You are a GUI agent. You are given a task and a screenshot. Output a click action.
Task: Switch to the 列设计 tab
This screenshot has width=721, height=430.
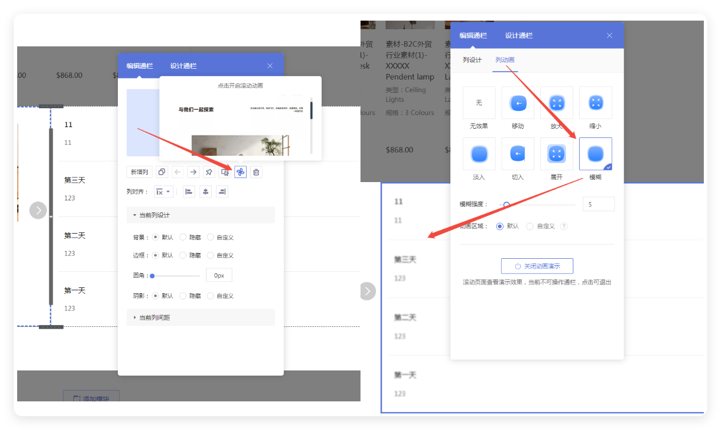click(472, 60)
